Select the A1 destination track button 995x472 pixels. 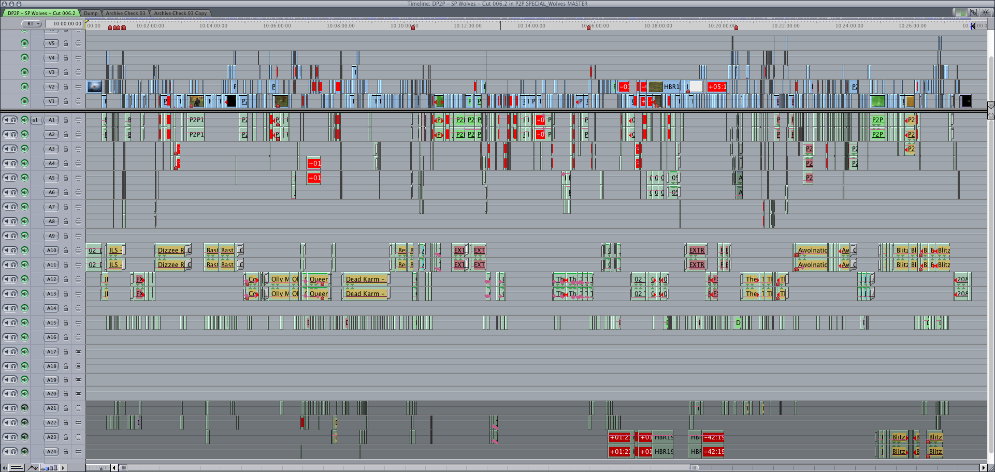(x=51, y=120)
